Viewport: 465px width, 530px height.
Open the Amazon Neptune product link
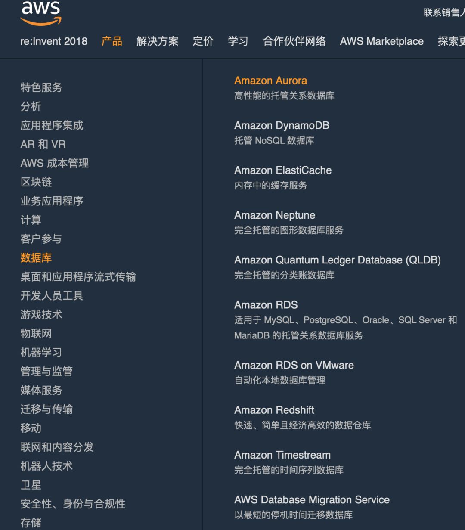(x=275, y=215)
